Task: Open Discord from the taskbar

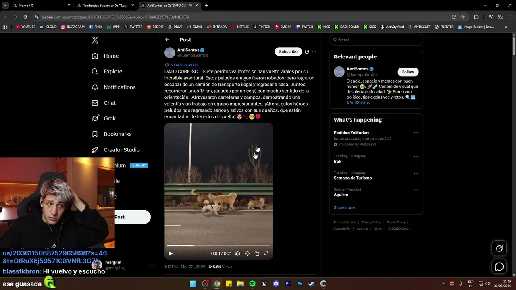Action: [276, 284]
